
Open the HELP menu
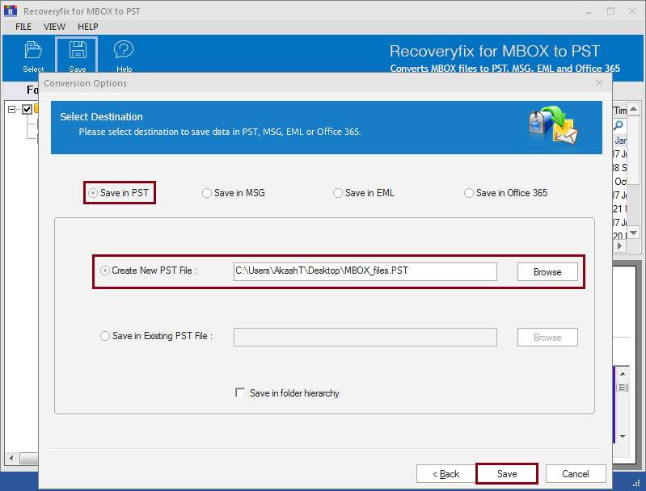[88, 27]
